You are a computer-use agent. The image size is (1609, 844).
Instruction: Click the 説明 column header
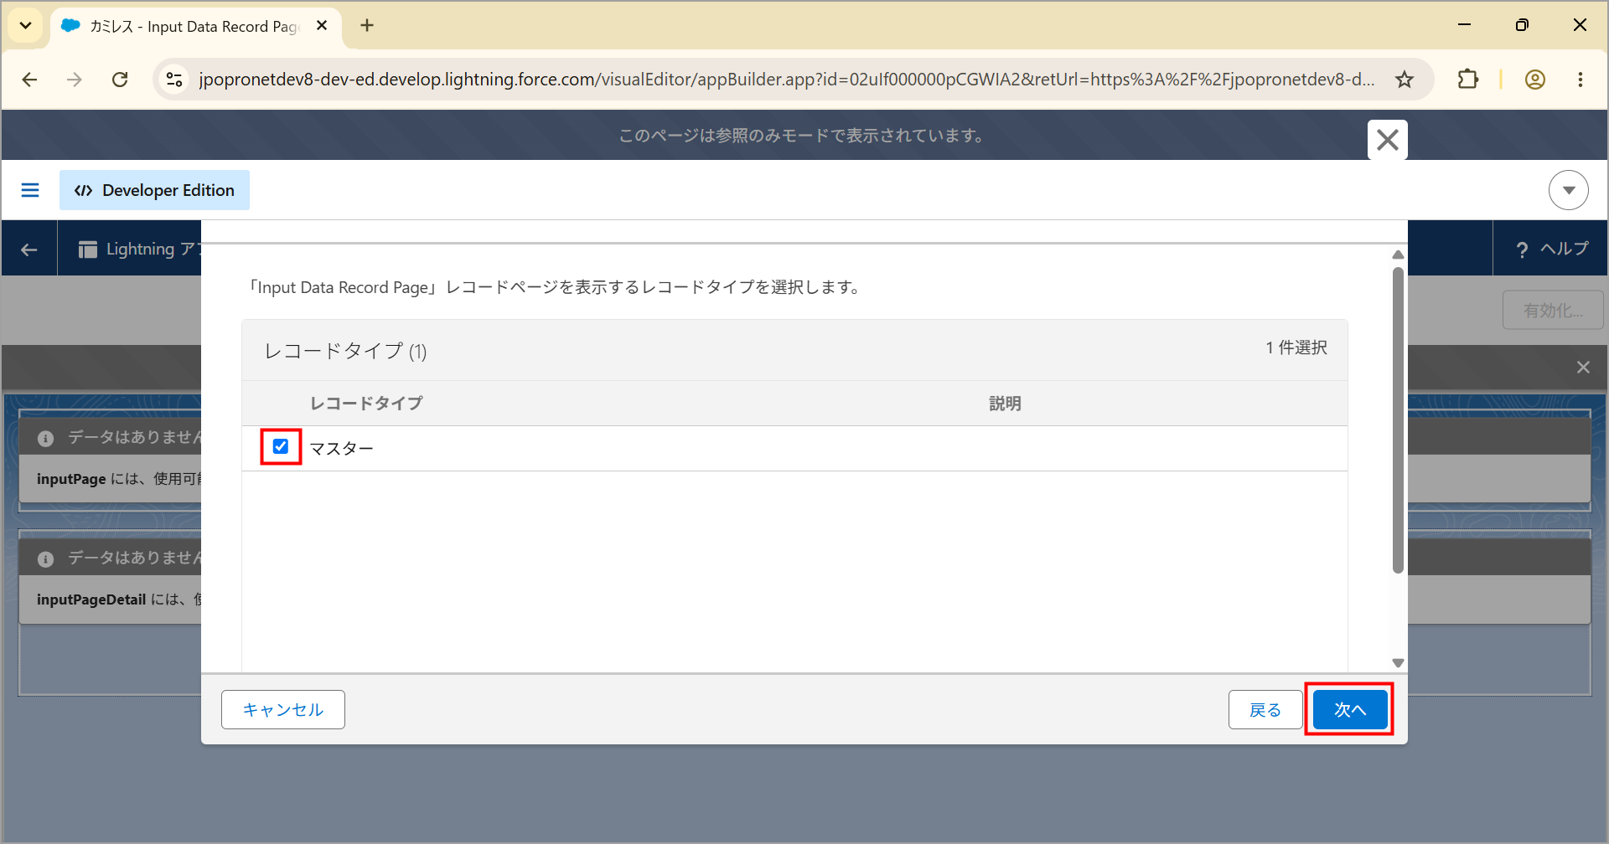coord(1005,404)
